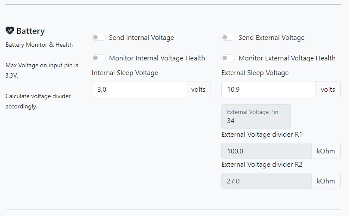The image size is (349, 216).
Task: Click External Voltage divider R2 input
Action: point(266,181)
